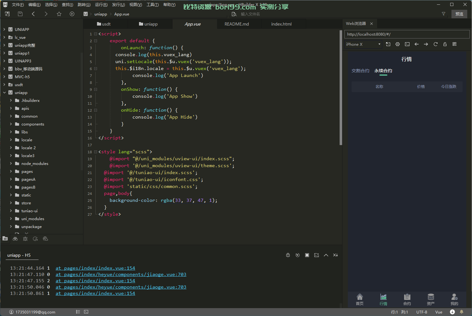Viewport: 472px width, 316px height.
Task: Open browser devtools console icon
Action: (x=407, y=44)
